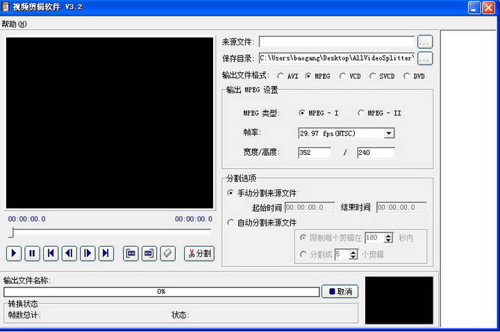Set the clip end mark icon
Viewport: 500px width, 332px height.
coord(149,254)
